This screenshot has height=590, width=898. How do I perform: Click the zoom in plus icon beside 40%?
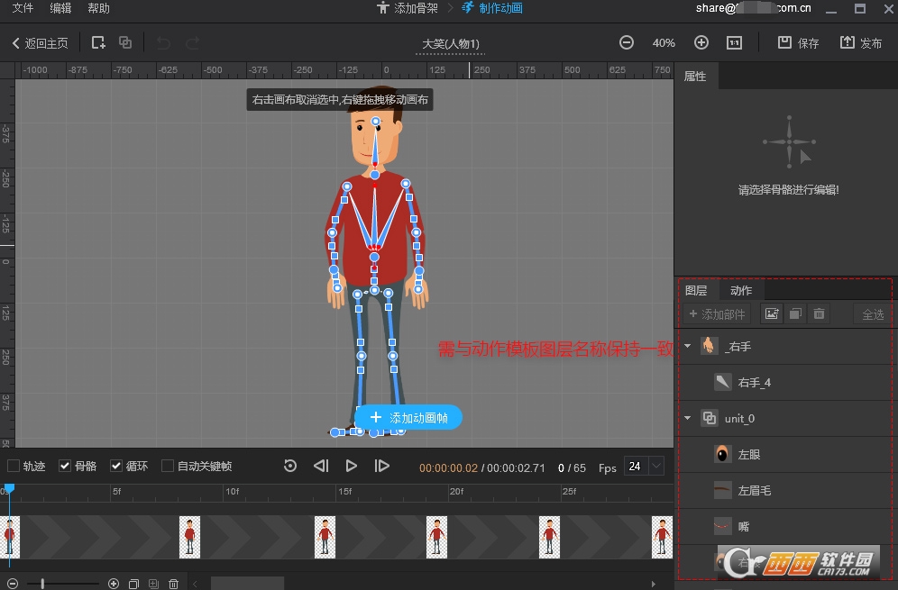[x=701, y=42]
